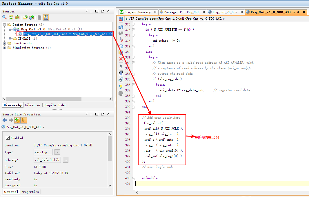This screenshot has height=197, width=309.
Task: Click Expand All in Sources toolbar
Action: tap(17, 17)
